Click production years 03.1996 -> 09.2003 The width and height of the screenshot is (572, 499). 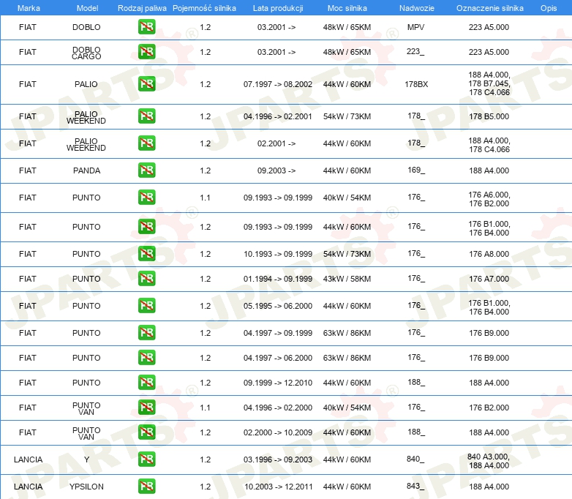(278, 459)
